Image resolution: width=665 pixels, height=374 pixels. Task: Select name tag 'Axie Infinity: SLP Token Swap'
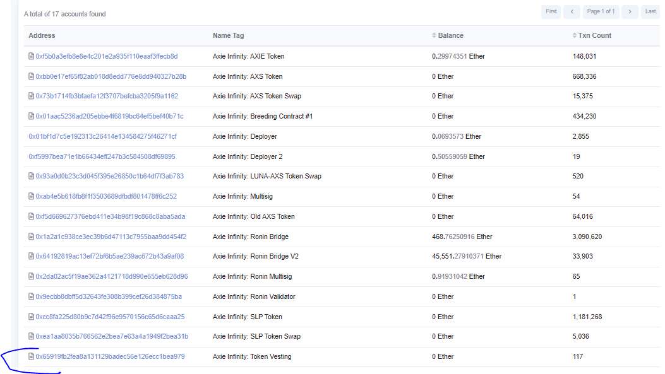coord(256,336)
